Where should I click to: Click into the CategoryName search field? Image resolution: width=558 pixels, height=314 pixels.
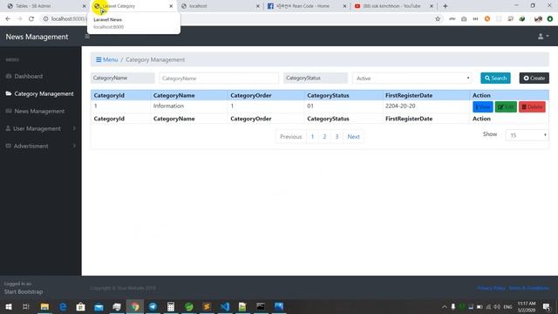tap(219, 78)
